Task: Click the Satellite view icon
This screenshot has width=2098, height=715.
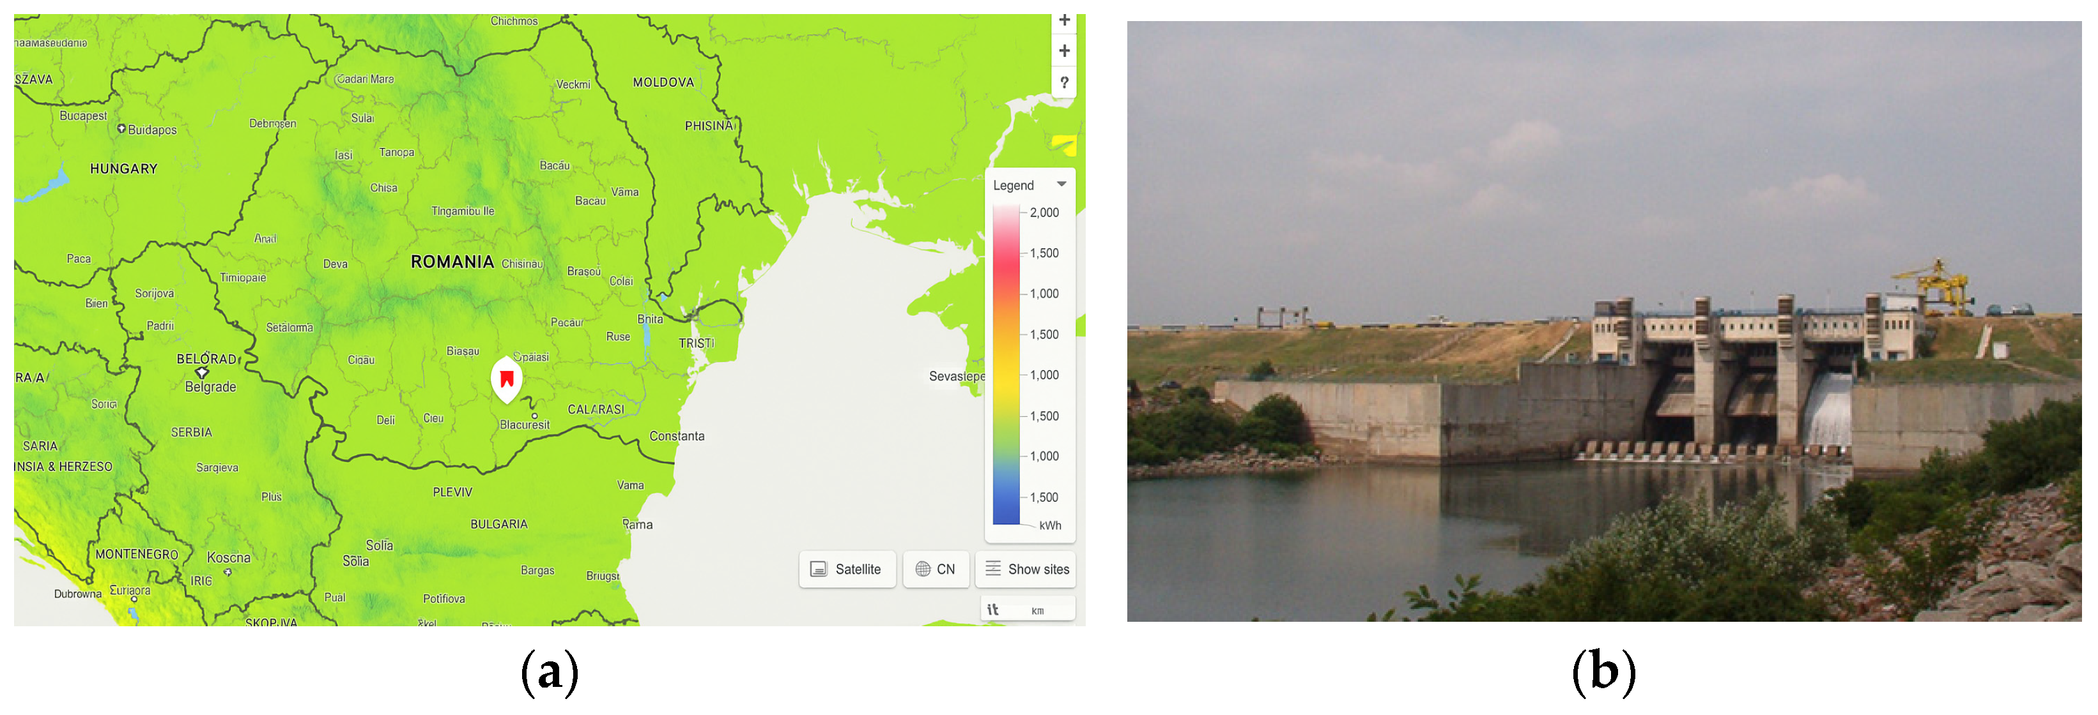Action: tap(819, 569)
